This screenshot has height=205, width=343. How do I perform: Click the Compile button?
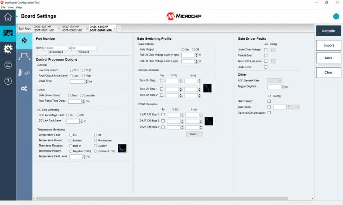click(328, 31)
